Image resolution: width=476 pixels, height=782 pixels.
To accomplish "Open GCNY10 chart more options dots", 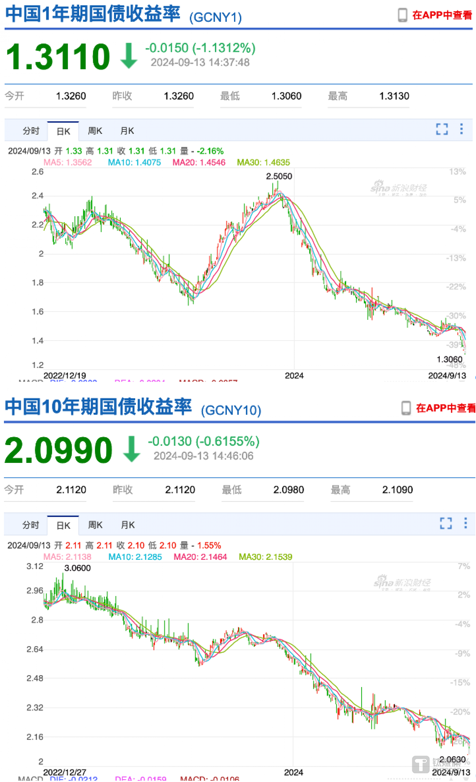I will (465, 523).
